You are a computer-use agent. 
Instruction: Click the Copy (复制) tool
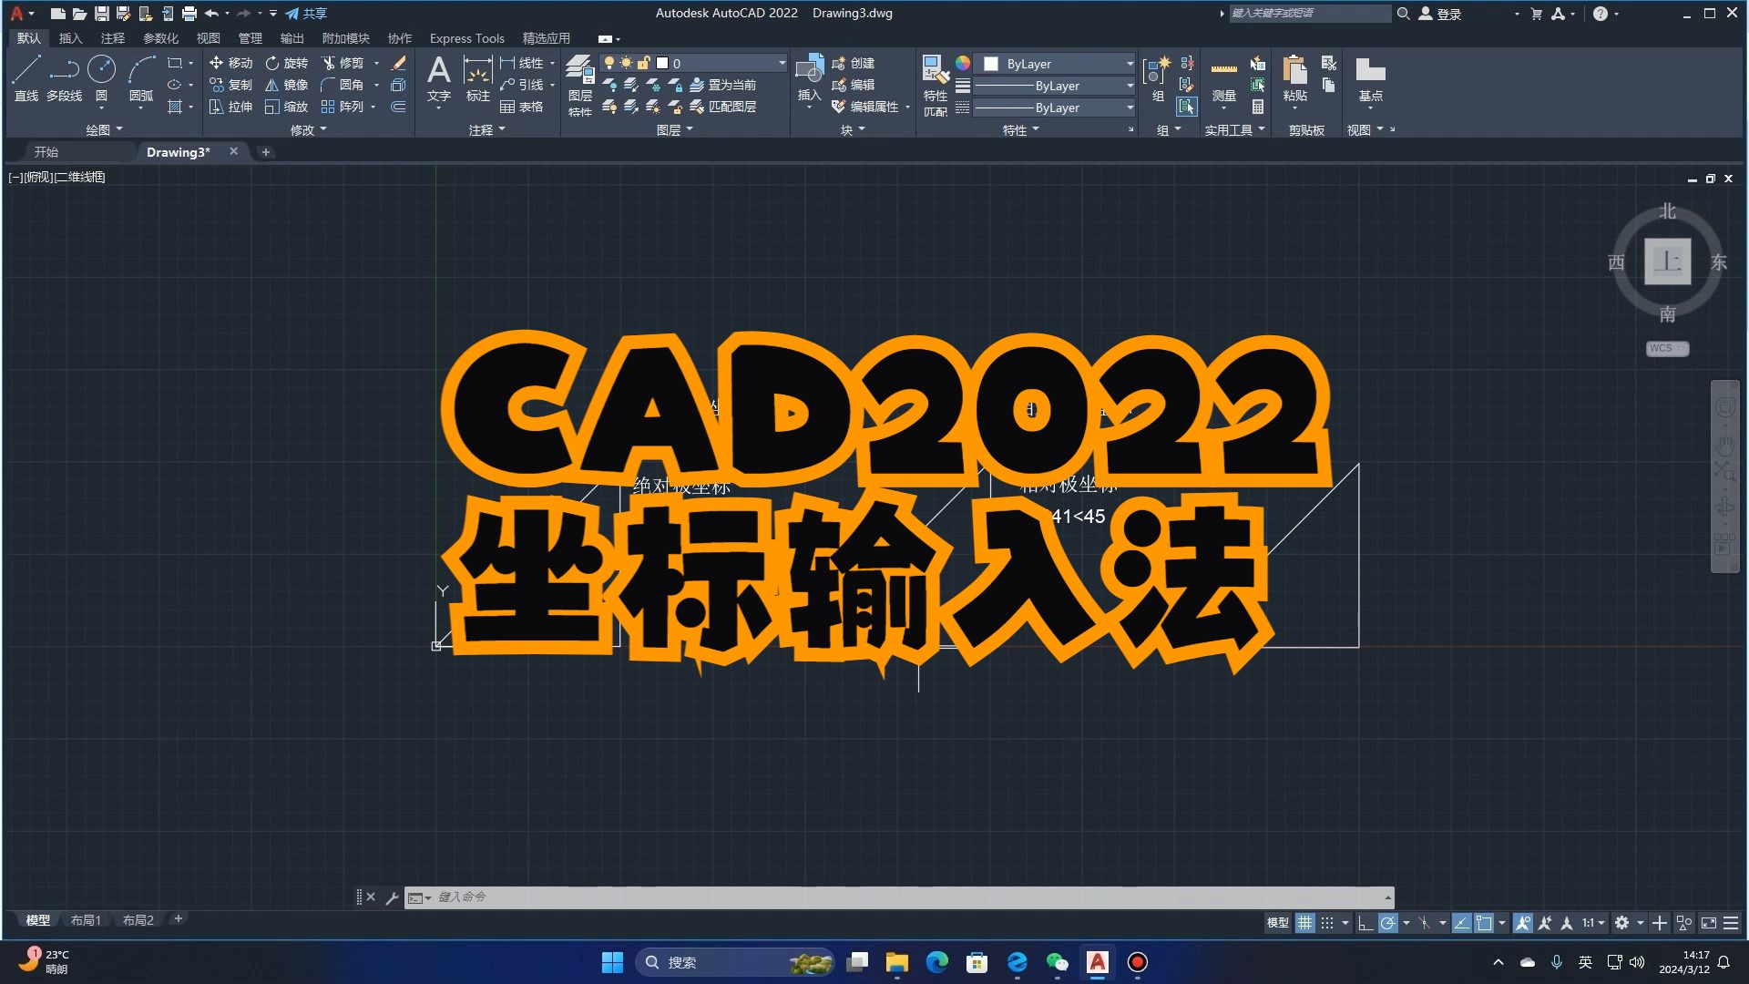[230, 85]
